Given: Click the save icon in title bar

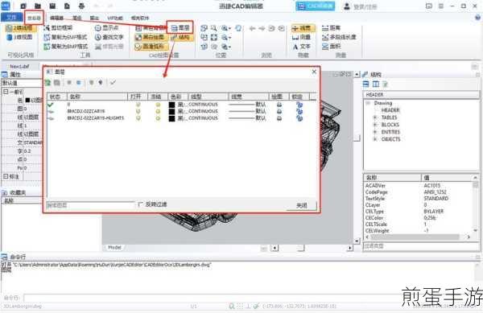Looking at the screenshot, I should click(x=52, y=6).
